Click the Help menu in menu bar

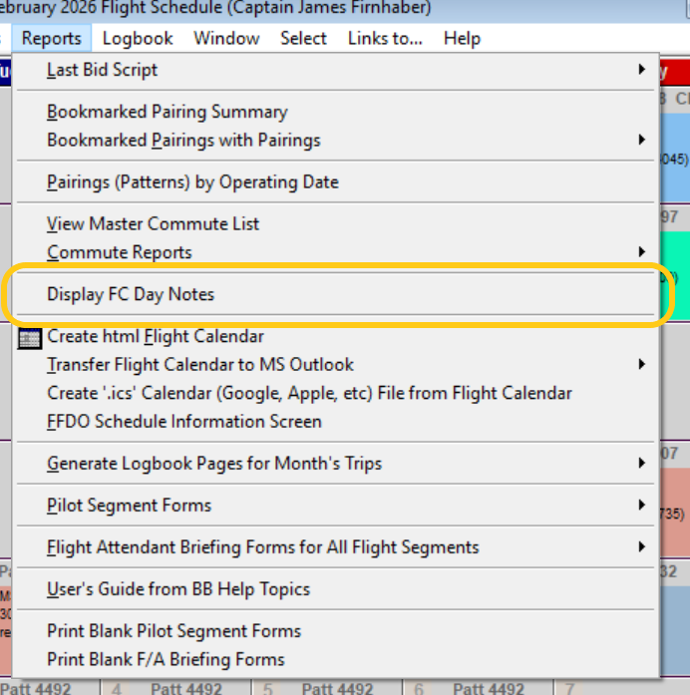(462, 39)
